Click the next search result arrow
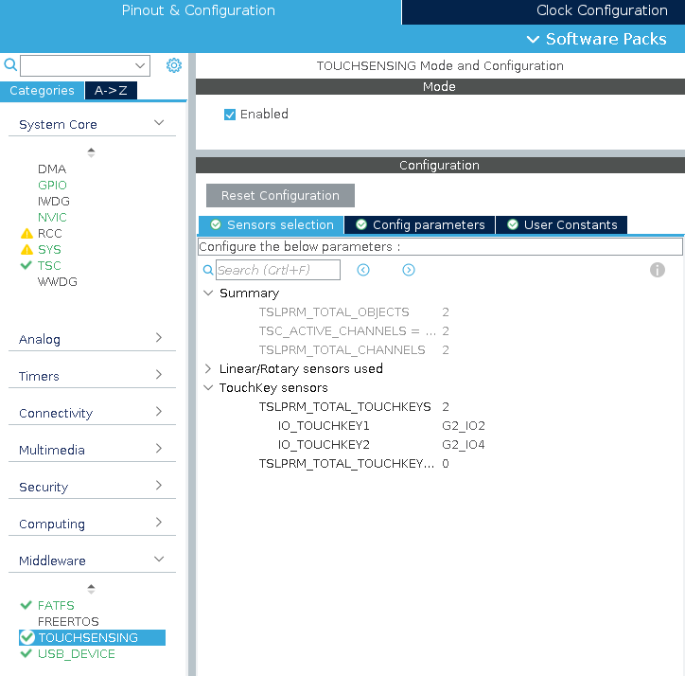This screenshot has width=685, height=676. 409,270
